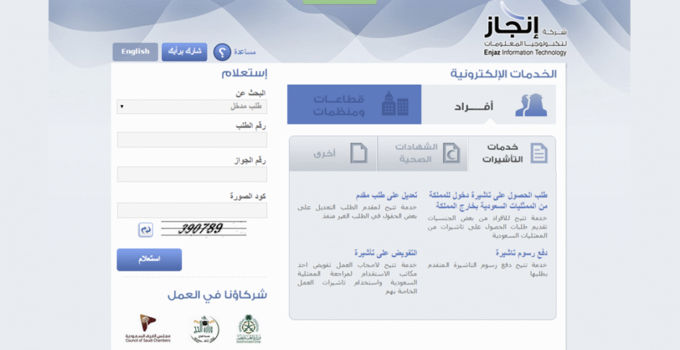Screen dimensions: 680x350
Task: Open التفويض على تأشيرة link
Action: pos(386,253)
